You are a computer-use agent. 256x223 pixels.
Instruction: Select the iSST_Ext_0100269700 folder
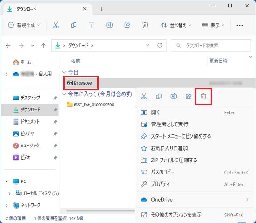(x=90, y=105)
